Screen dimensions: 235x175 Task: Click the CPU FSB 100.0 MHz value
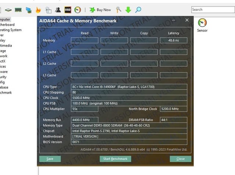129,103
